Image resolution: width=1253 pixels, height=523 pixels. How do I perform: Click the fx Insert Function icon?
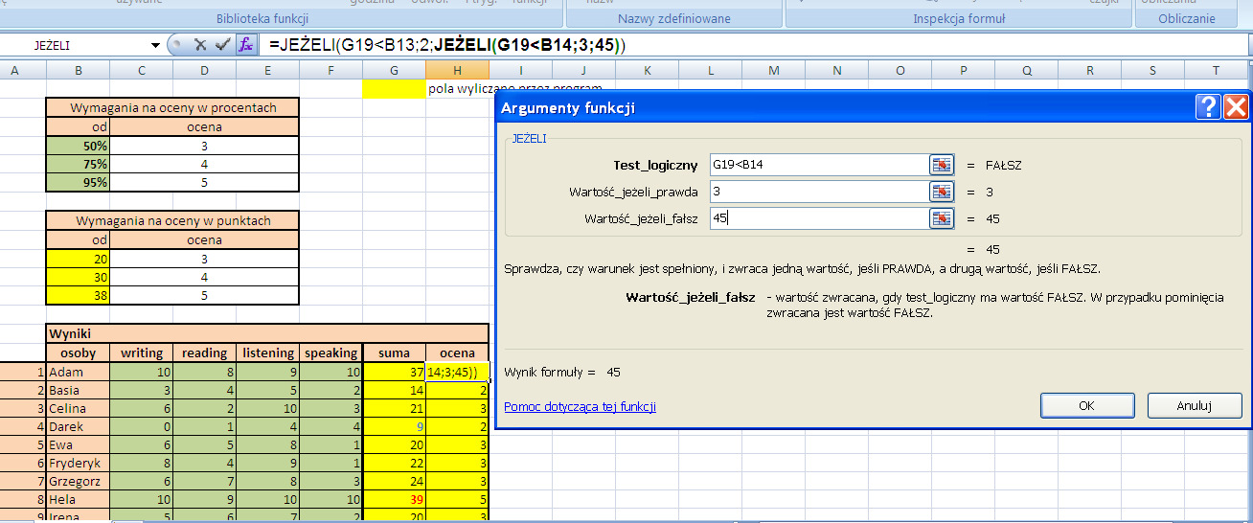tap(246, 45)
